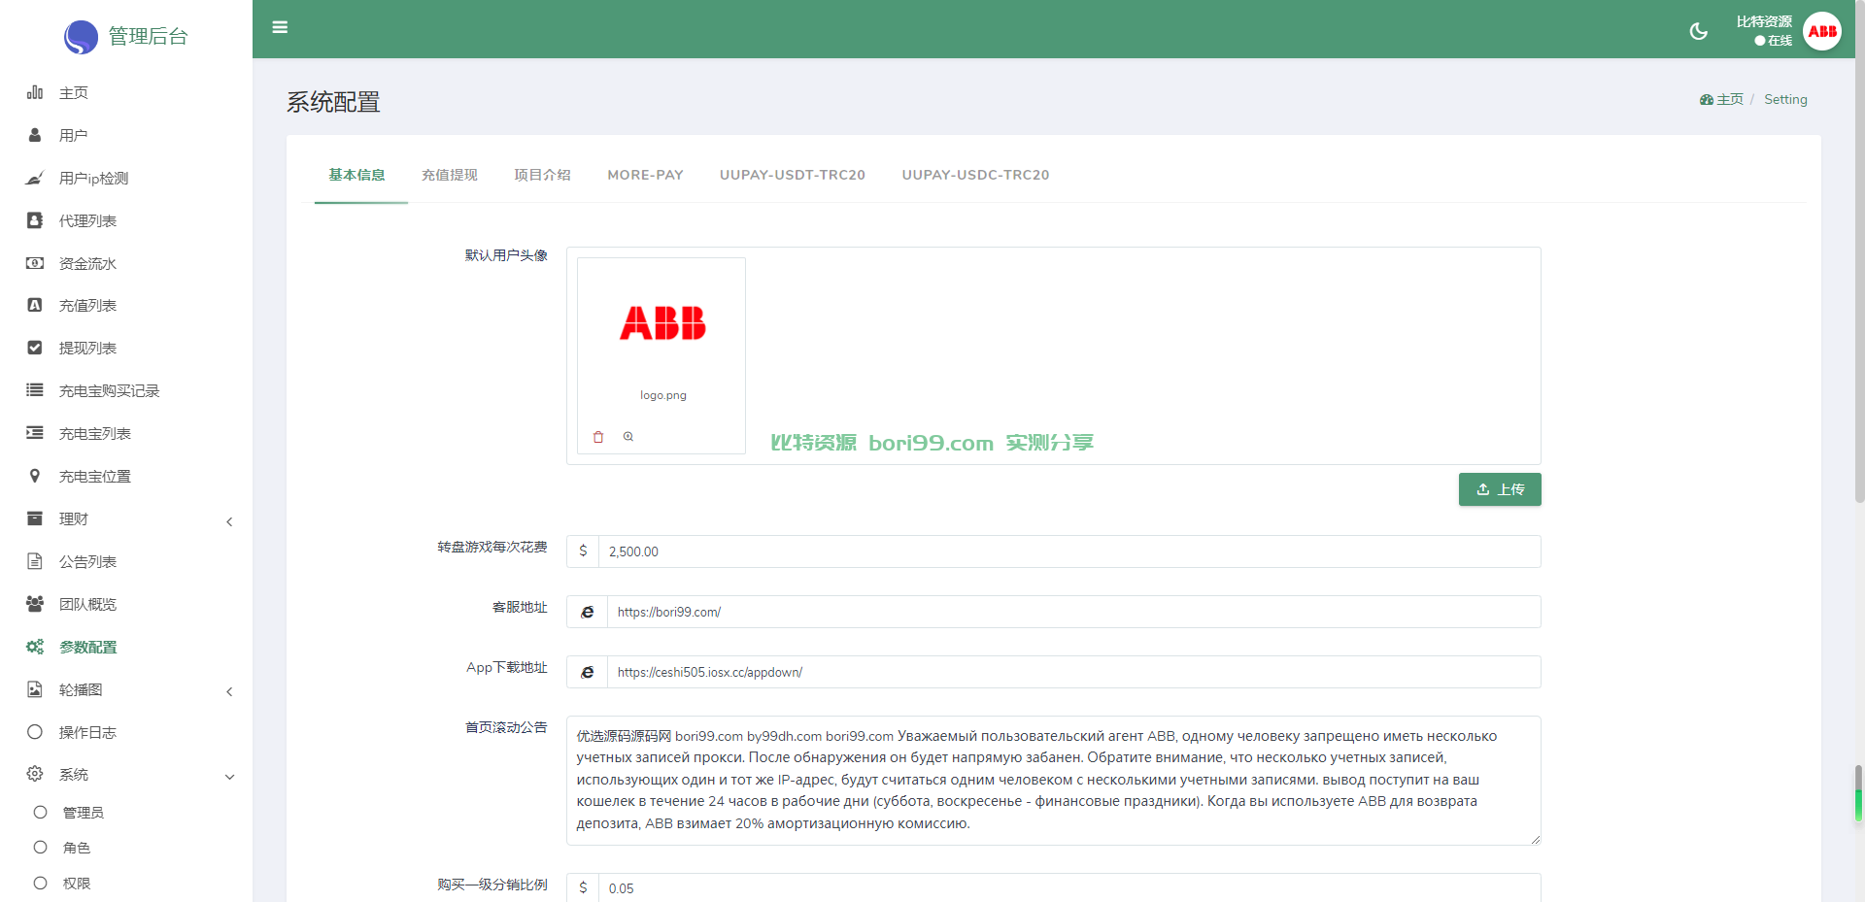The width and height of the screenshot is (1865, 902).
Task: Click the 轮播图 image icon
Action: click(x=35, y=689)
